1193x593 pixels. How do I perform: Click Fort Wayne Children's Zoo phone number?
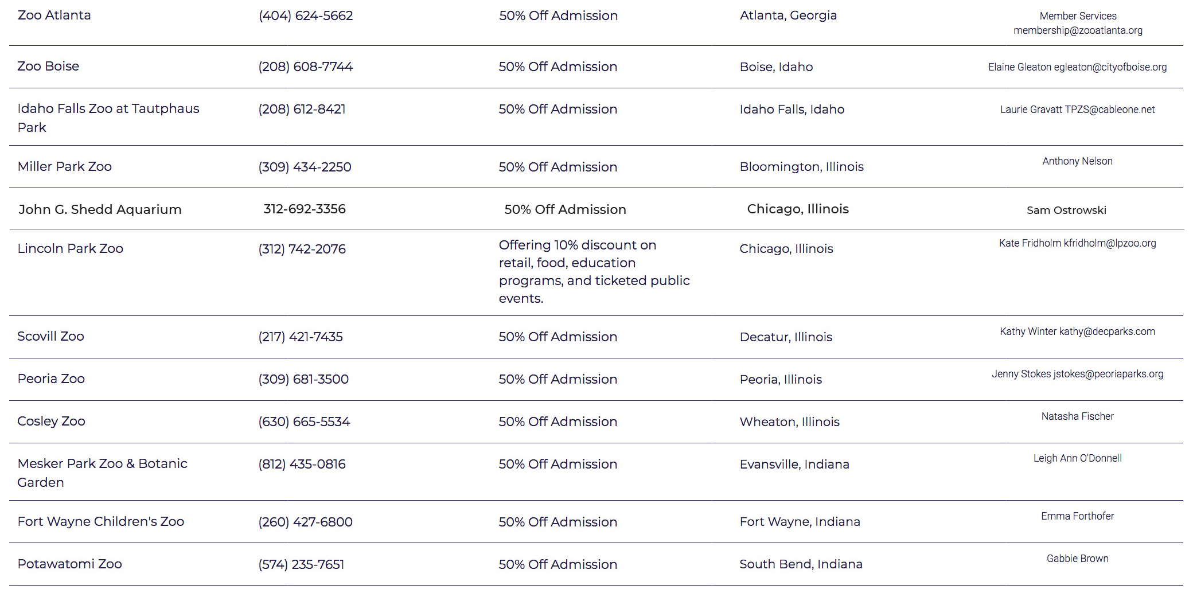point(305,522)
